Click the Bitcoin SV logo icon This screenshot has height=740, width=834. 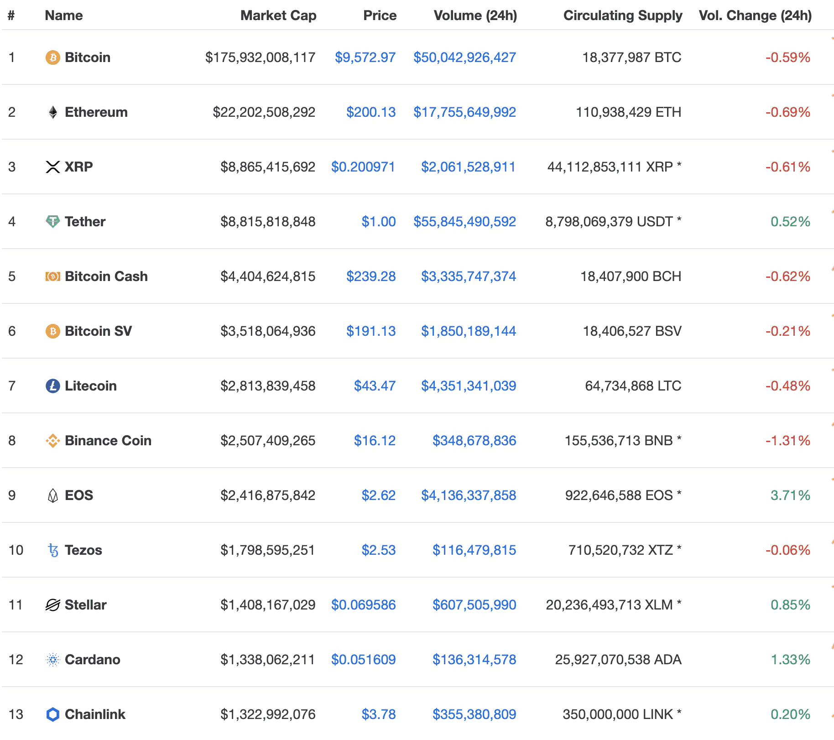[53, 331]
